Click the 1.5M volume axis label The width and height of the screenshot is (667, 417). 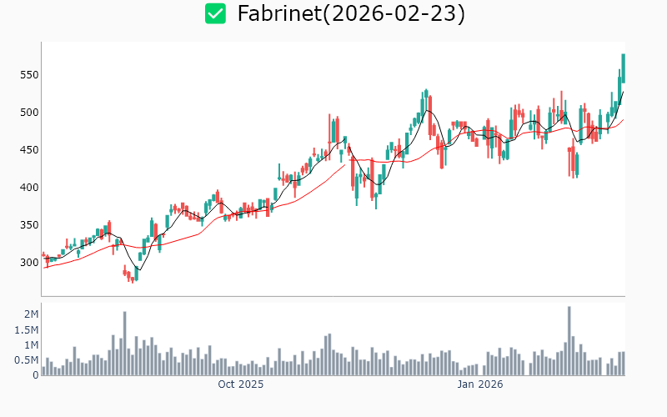pyautogui.click(x=26, y=329)
